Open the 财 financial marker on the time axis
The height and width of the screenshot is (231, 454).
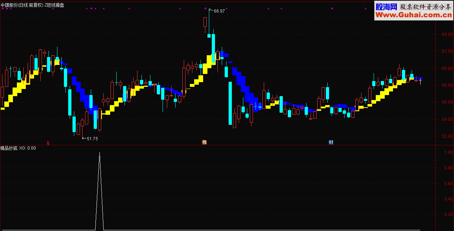(x=331, y=142)
